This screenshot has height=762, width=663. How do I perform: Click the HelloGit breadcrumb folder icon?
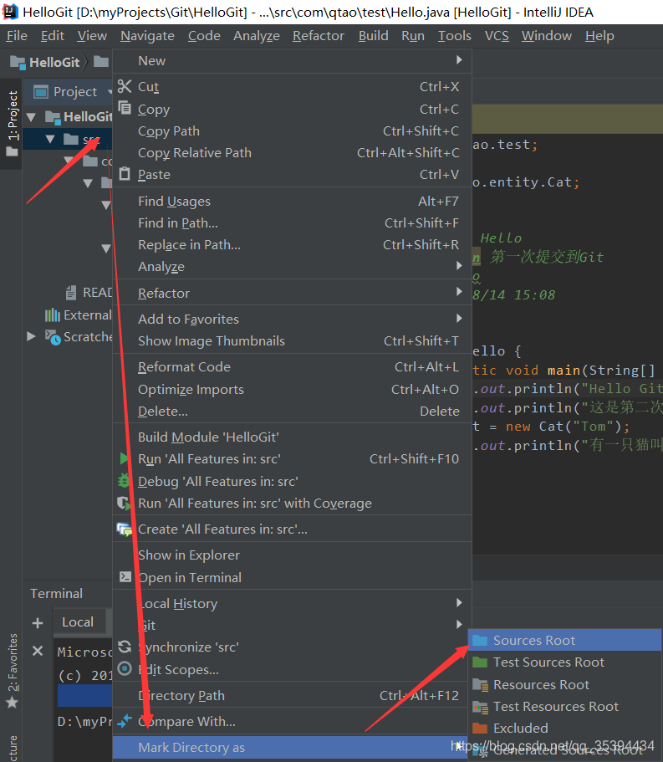(x=18, y=62)
